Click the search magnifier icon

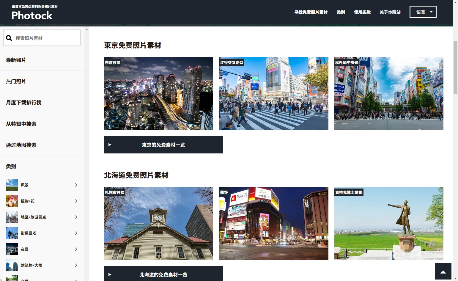pyautogui.click(x=9, y=38)
